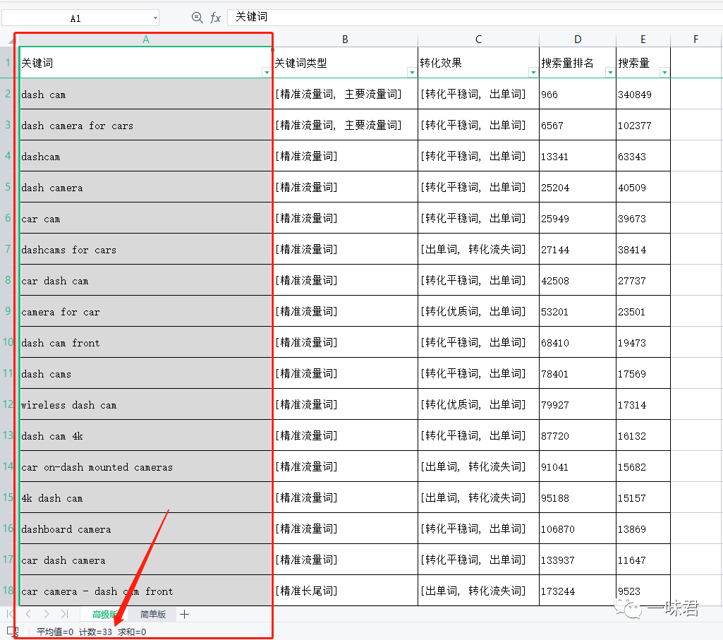Go to previous sheet using left arrow
This screenshot has height=640, width=723.
28,615
